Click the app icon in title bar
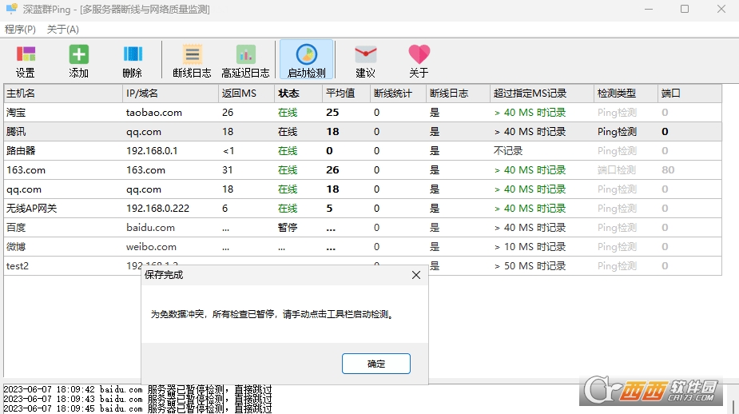739x414 pixels. pos(11,9)
